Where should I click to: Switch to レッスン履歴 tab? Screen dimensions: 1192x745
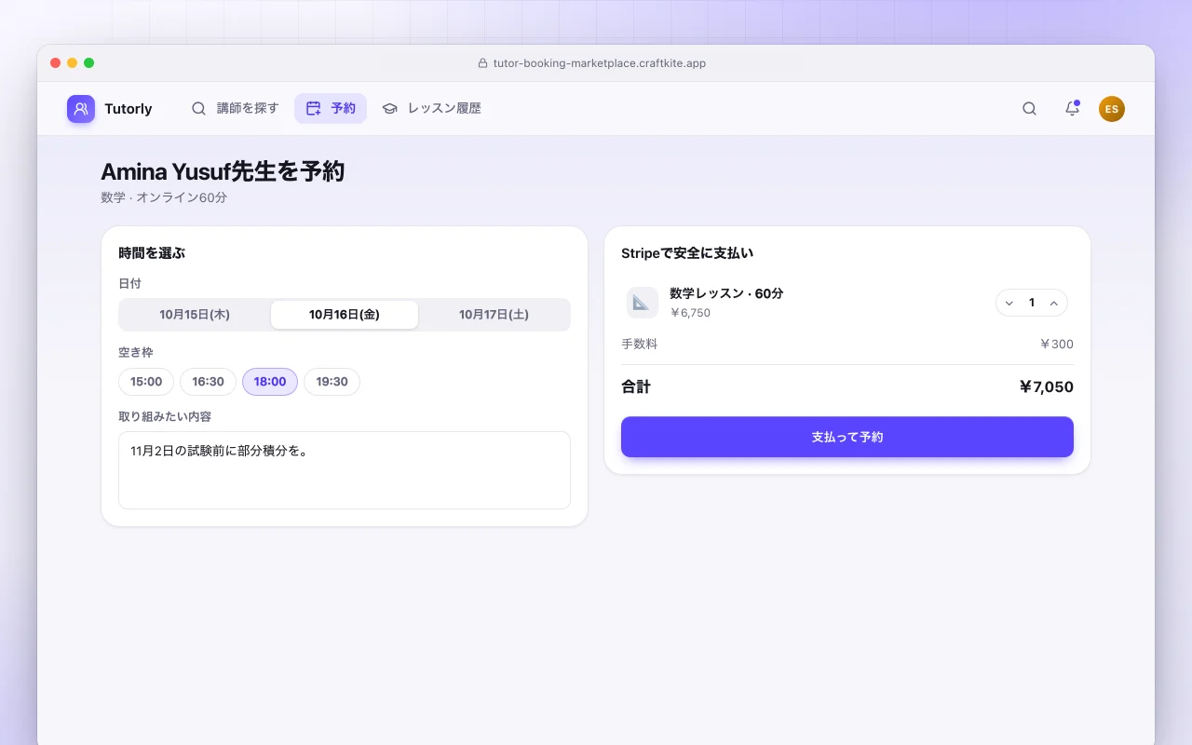431,109
